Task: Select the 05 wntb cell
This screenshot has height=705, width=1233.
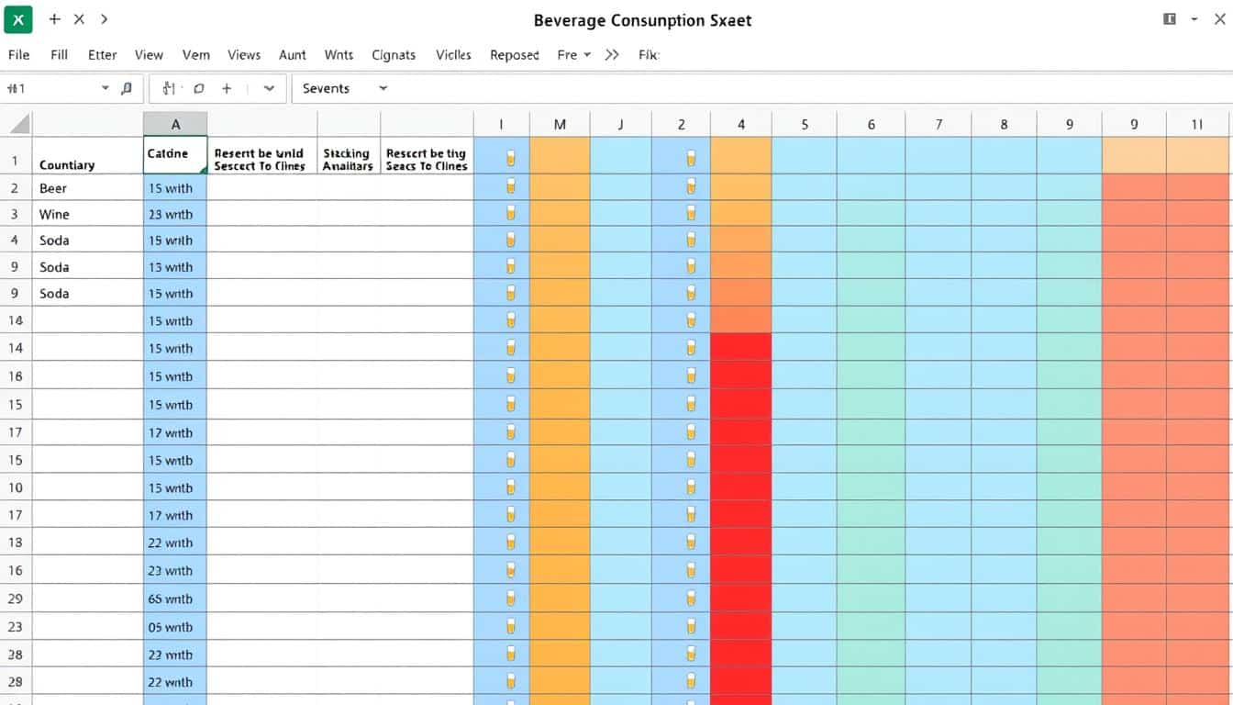Action: click(175, 626)
